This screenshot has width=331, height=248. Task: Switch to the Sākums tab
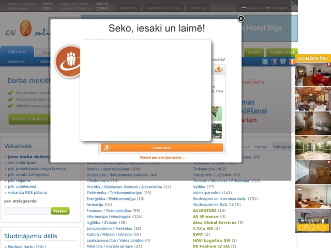tap(17, 52)
